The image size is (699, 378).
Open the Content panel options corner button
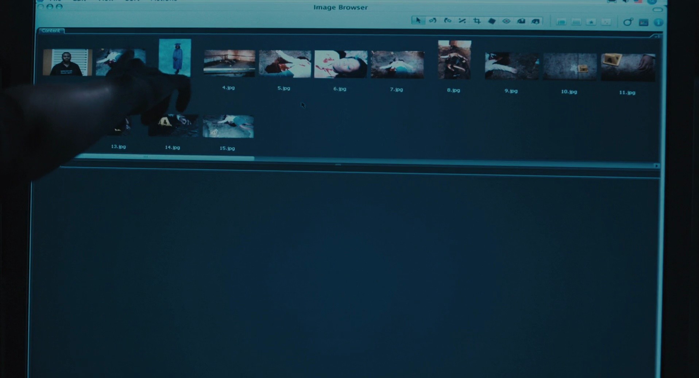click(x=656, y=36)
